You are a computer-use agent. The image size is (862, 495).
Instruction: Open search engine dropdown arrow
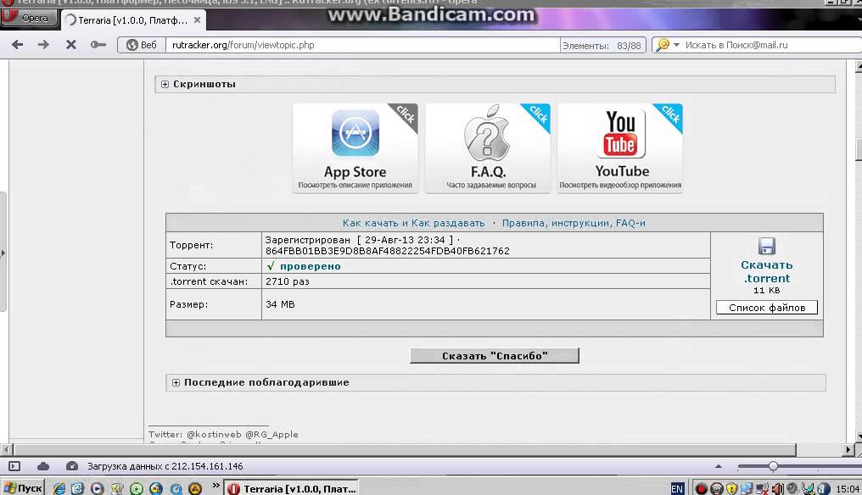click(x=677, y=45)
